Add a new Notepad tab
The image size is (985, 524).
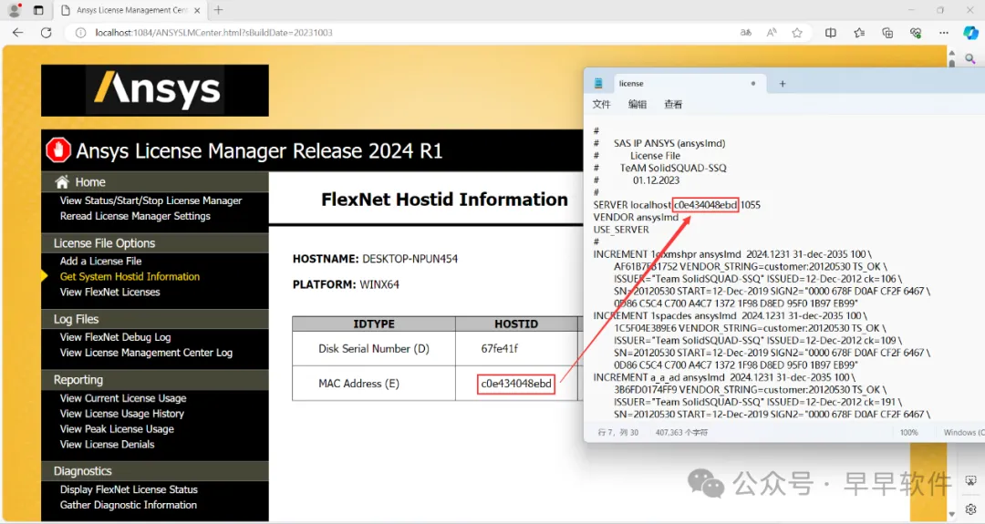tap(783, 84)
